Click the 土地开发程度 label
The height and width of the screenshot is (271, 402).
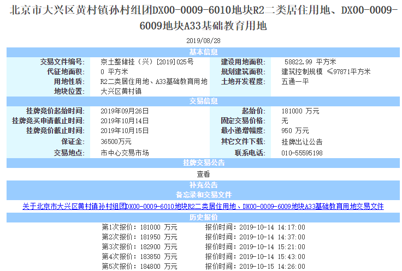click(243, 81)
